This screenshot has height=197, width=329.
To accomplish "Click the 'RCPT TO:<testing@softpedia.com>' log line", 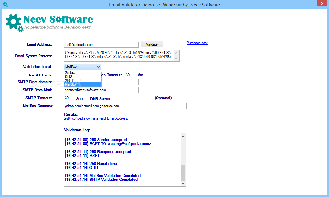I will tap(108, 144).
